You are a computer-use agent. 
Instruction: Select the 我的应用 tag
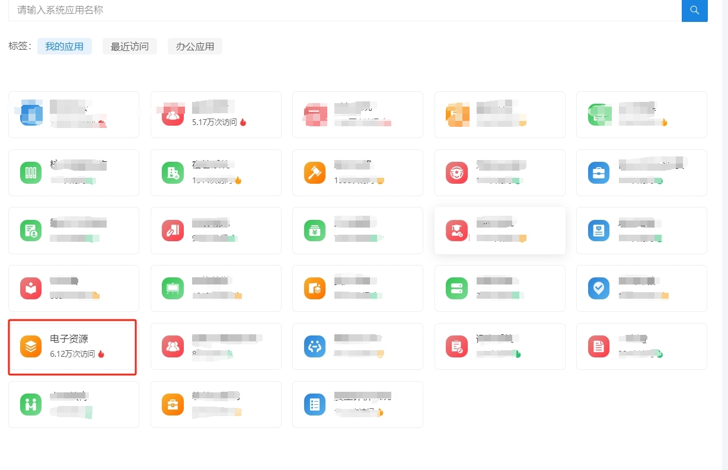pos(65,46)
